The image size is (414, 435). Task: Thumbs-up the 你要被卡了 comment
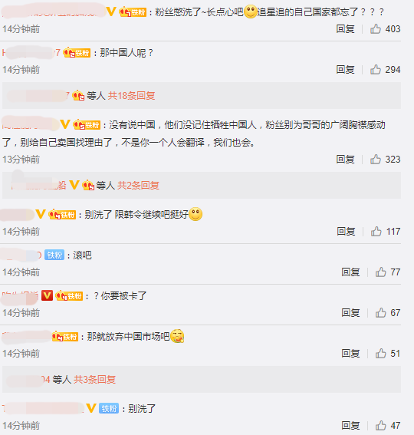(381, 313)
